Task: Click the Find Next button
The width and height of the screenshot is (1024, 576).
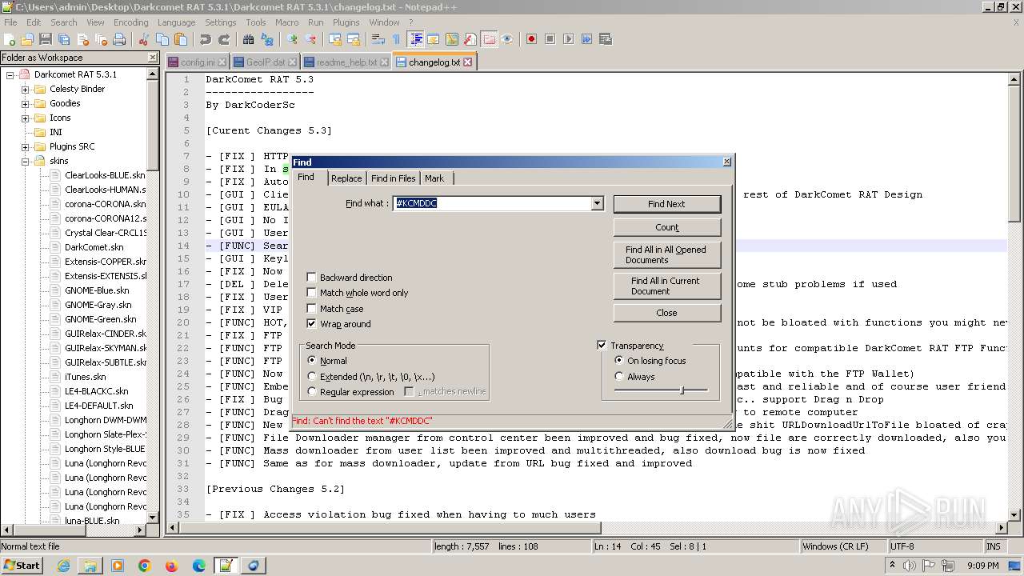Action: coord(666,204)
